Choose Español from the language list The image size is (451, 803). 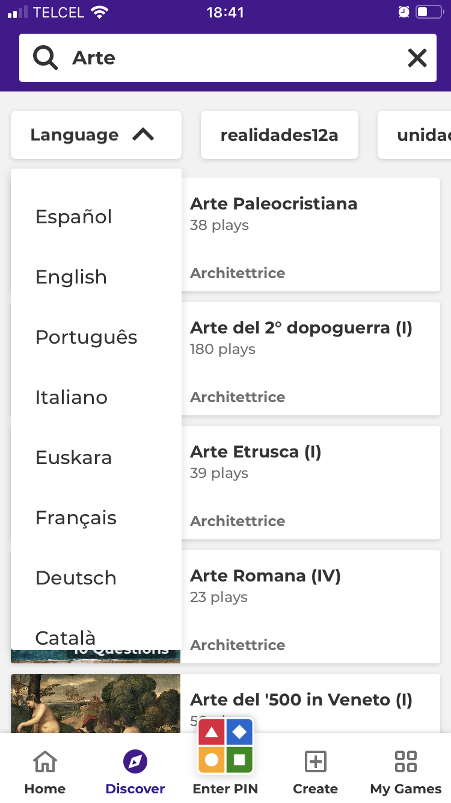[74, 217]
